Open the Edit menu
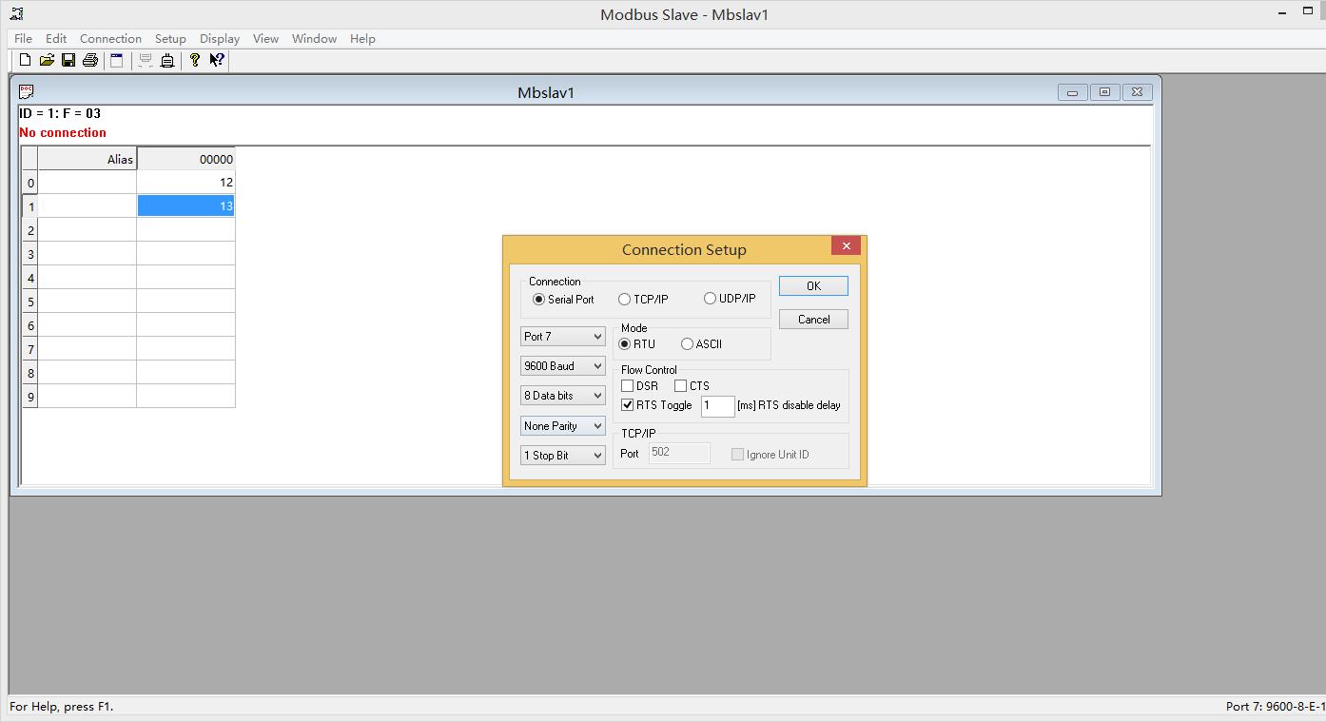The height and width of the screenshot is (722, 1326). (56, 38)
